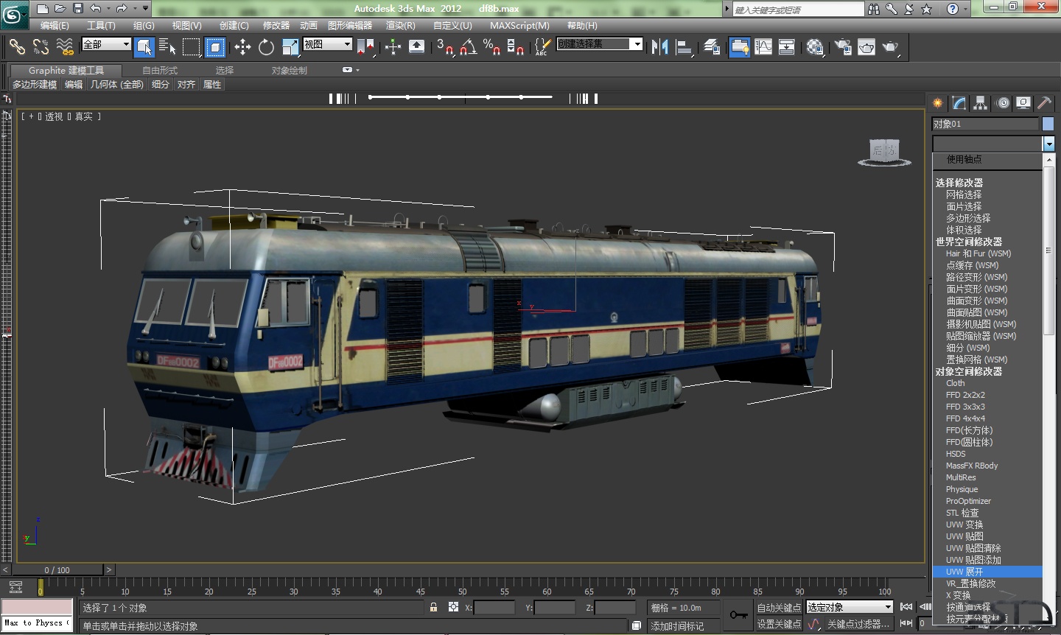Click the Mirror tool icon
This screenshot has width=1061, height=635.
pyautogui.click(x=659, y=47)
